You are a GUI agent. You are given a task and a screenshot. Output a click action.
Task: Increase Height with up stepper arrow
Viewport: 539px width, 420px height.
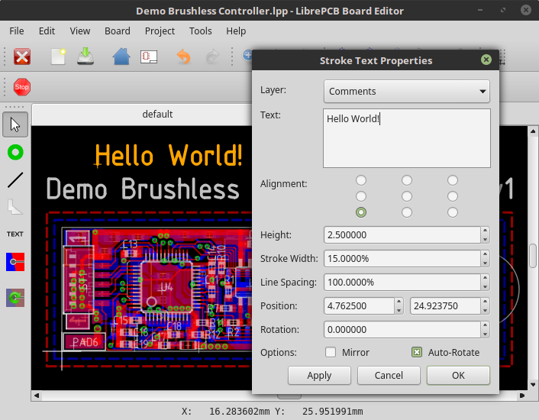[x=485, y=231]
